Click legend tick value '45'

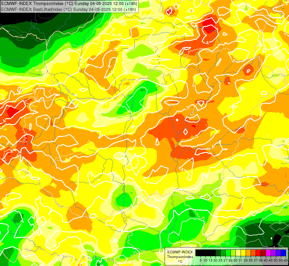point(271,260)
